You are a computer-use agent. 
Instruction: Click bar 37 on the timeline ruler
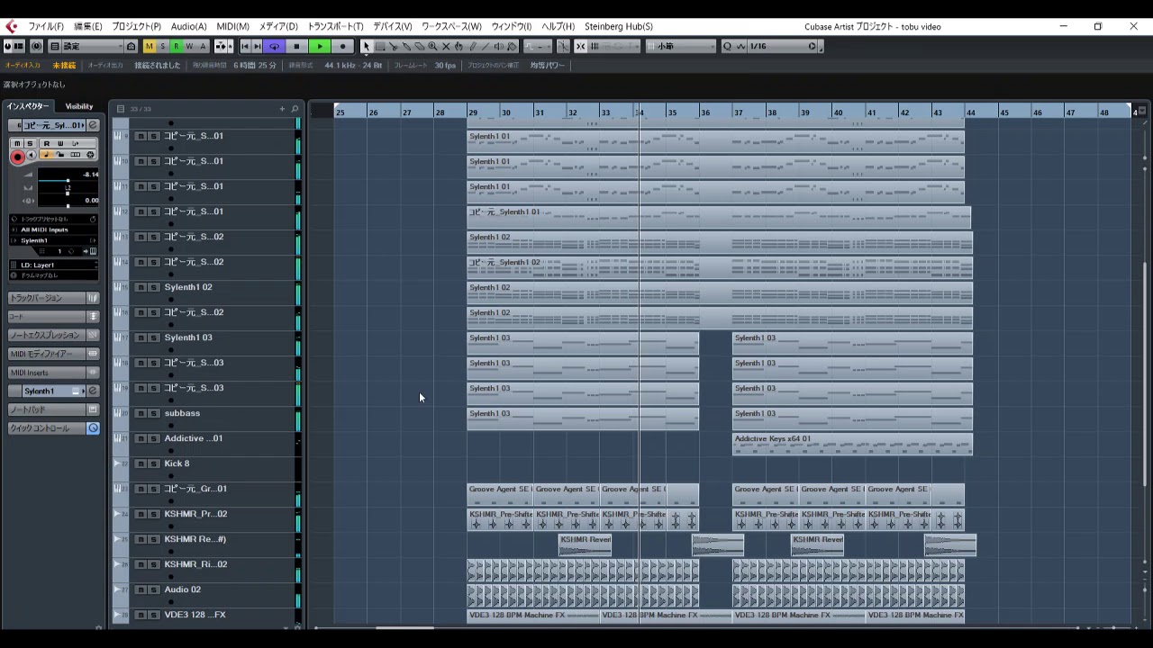pos(739,112)
